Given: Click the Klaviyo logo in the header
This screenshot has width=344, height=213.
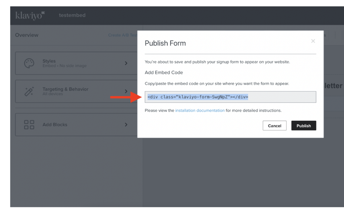Looking at the screenshot, I should 30,15.
